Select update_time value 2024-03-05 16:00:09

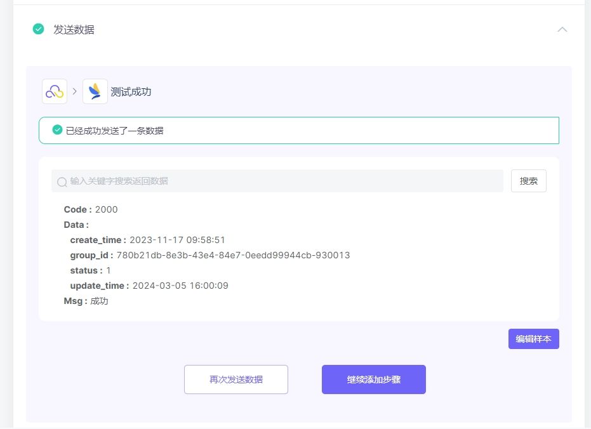180,286
